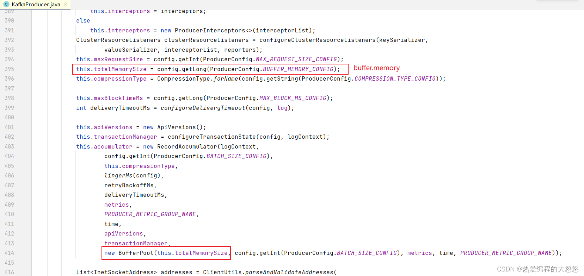Click BATCH_SIZE_CONFIG on line 404
The height and width of the screenshot is (276, 584).
[236, 156]
